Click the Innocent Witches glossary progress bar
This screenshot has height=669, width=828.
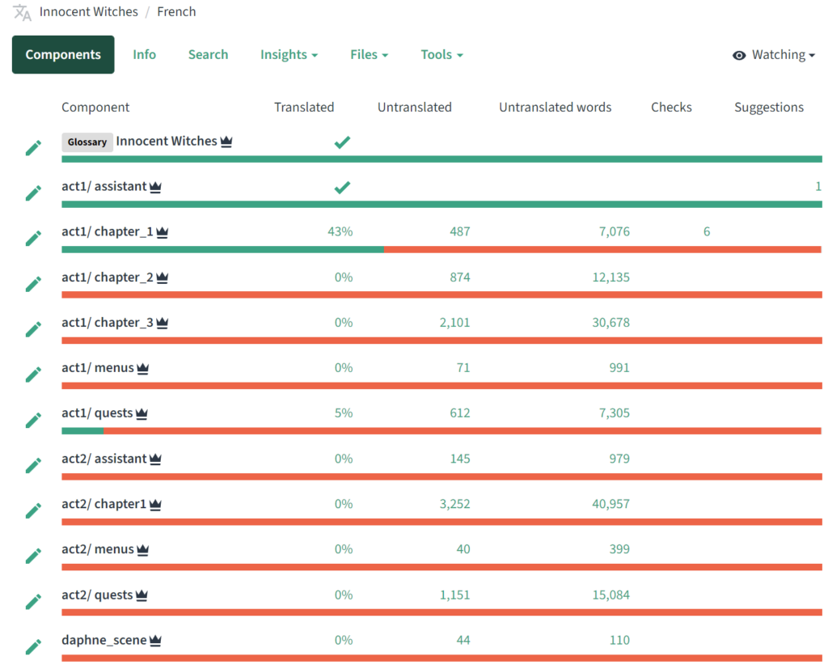click(441, 159)
